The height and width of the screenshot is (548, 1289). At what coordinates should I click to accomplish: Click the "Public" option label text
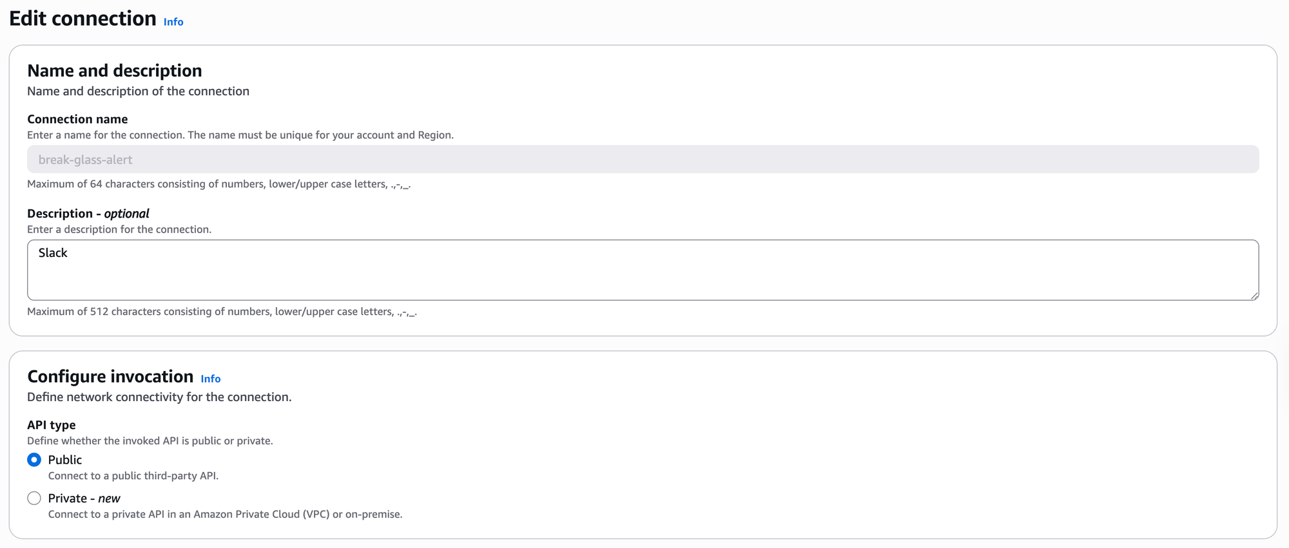point(65,460)
